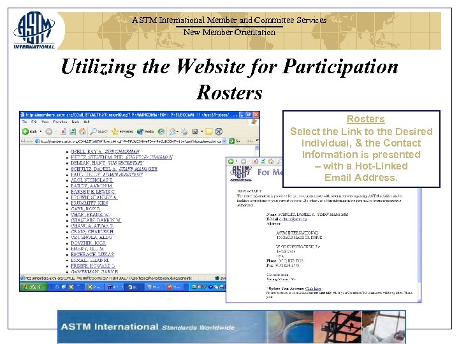Click the Edit page toolbar icon
This screenshot has height=344, width=459.
point(195,132)
